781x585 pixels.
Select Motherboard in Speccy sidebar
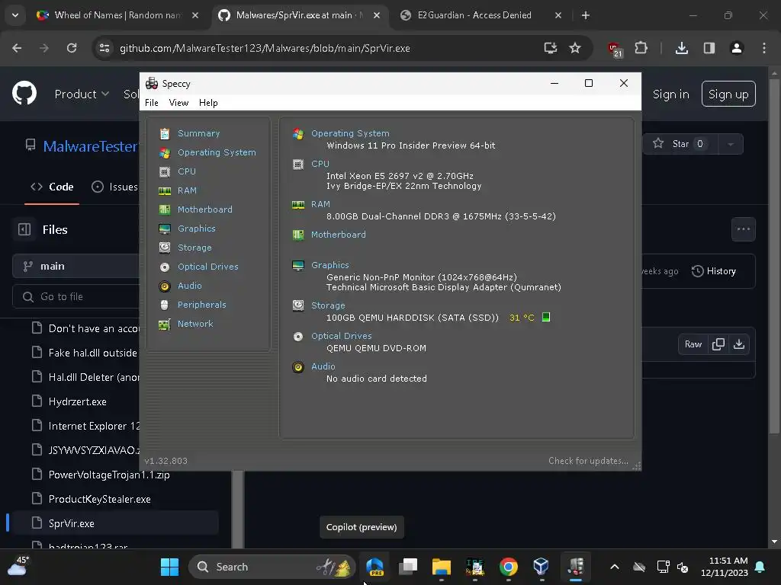tap(204, 209)
